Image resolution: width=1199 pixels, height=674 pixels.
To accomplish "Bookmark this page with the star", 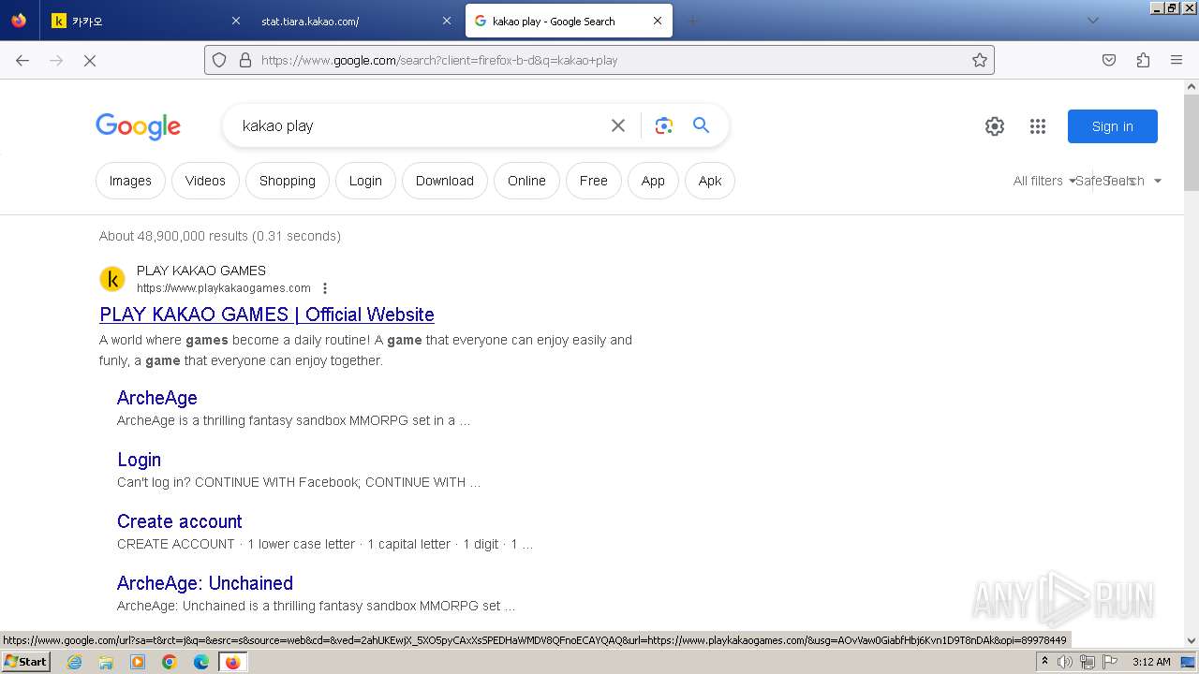I will point(980,60).
